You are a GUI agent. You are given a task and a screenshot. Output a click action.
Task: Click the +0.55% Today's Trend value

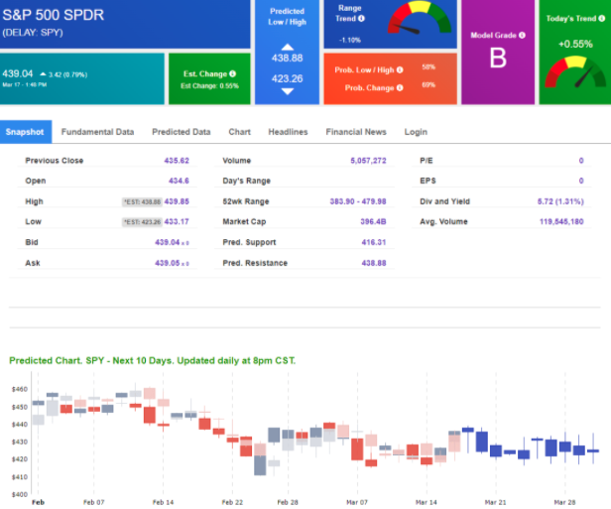575,44
